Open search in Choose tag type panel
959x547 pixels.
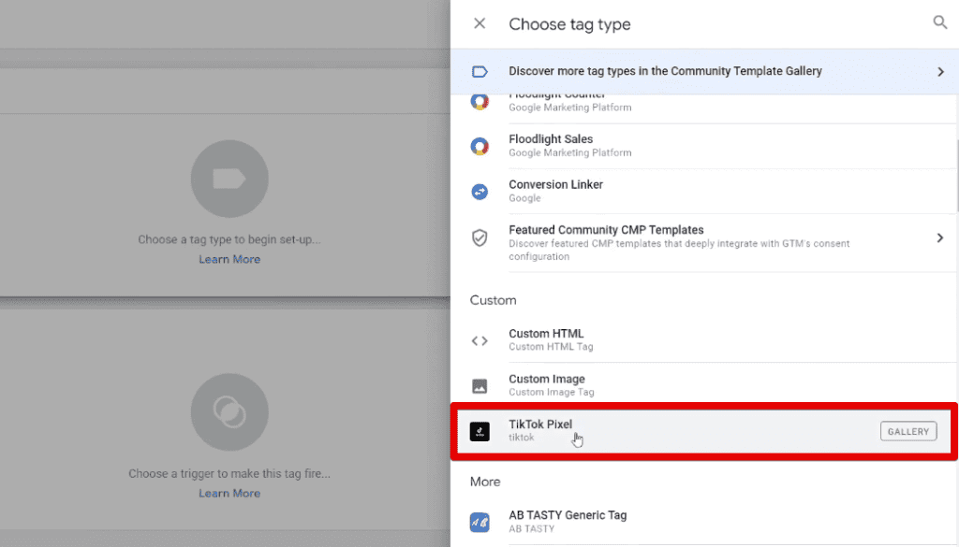[939, 22]
